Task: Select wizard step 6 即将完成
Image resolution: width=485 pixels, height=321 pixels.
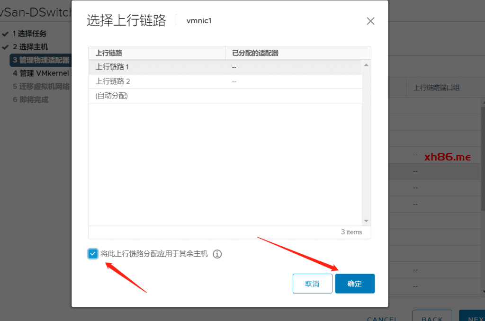Action: tap(30, 99)
